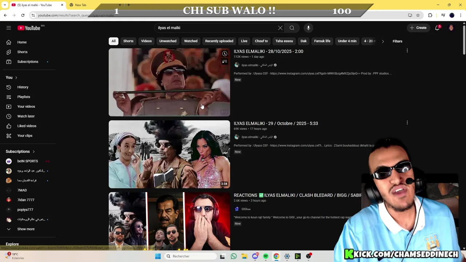Open ILYAS ELMALIKI 29 Octobre video title
This screenshot has height=262, width=466.
[276, 123]
